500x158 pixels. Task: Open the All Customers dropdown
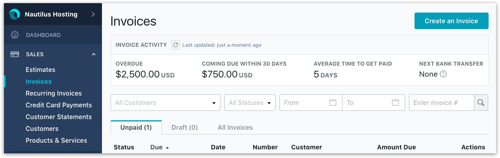(x=165, y=103)
